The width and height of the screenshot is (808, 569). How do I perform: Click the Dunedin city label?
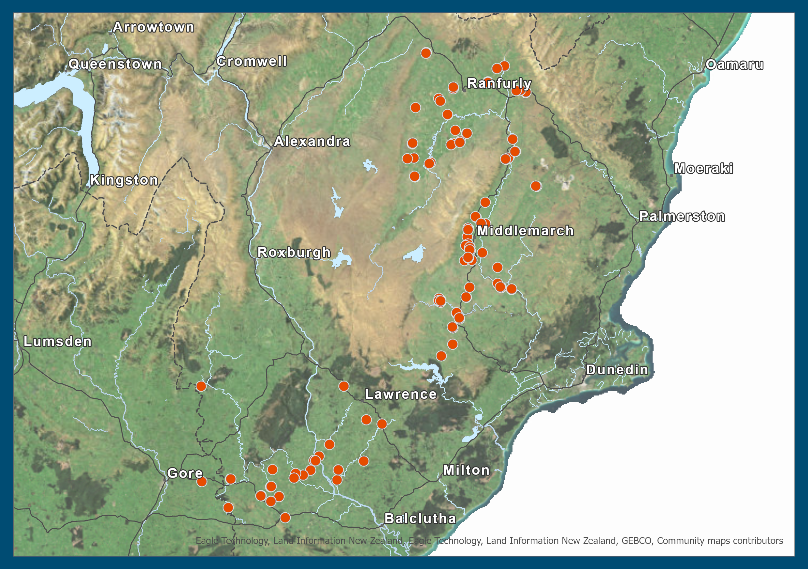617,369
